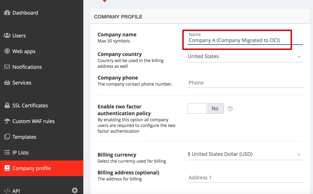Image resolution: width=313 pixels, height=194 pixels.
Task: Focus the Company phone field
Action: (245, 83)
